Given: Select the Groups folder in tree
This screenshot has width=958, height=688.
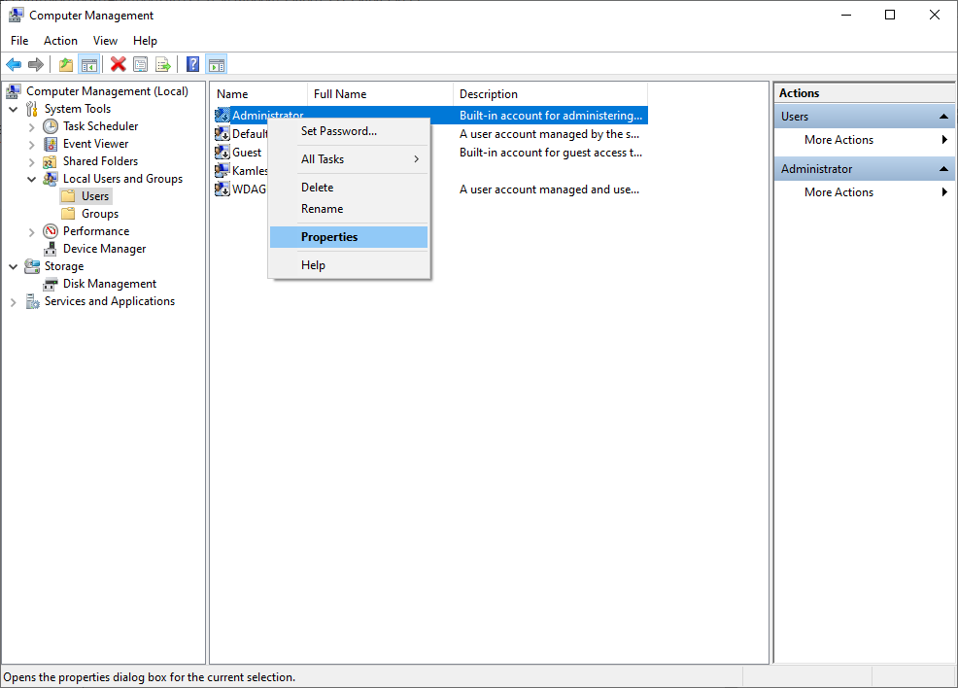Looking at the screenshot, I should coord(99,214).
